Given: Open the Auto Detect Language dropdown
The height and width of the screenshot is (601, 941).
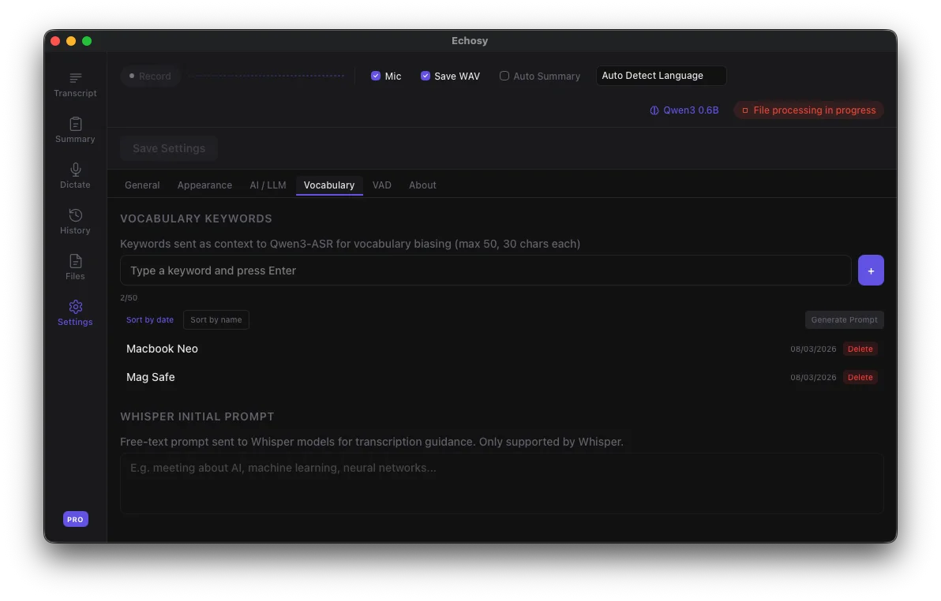Looking at the screenshot, I should (x=661, y=76).
